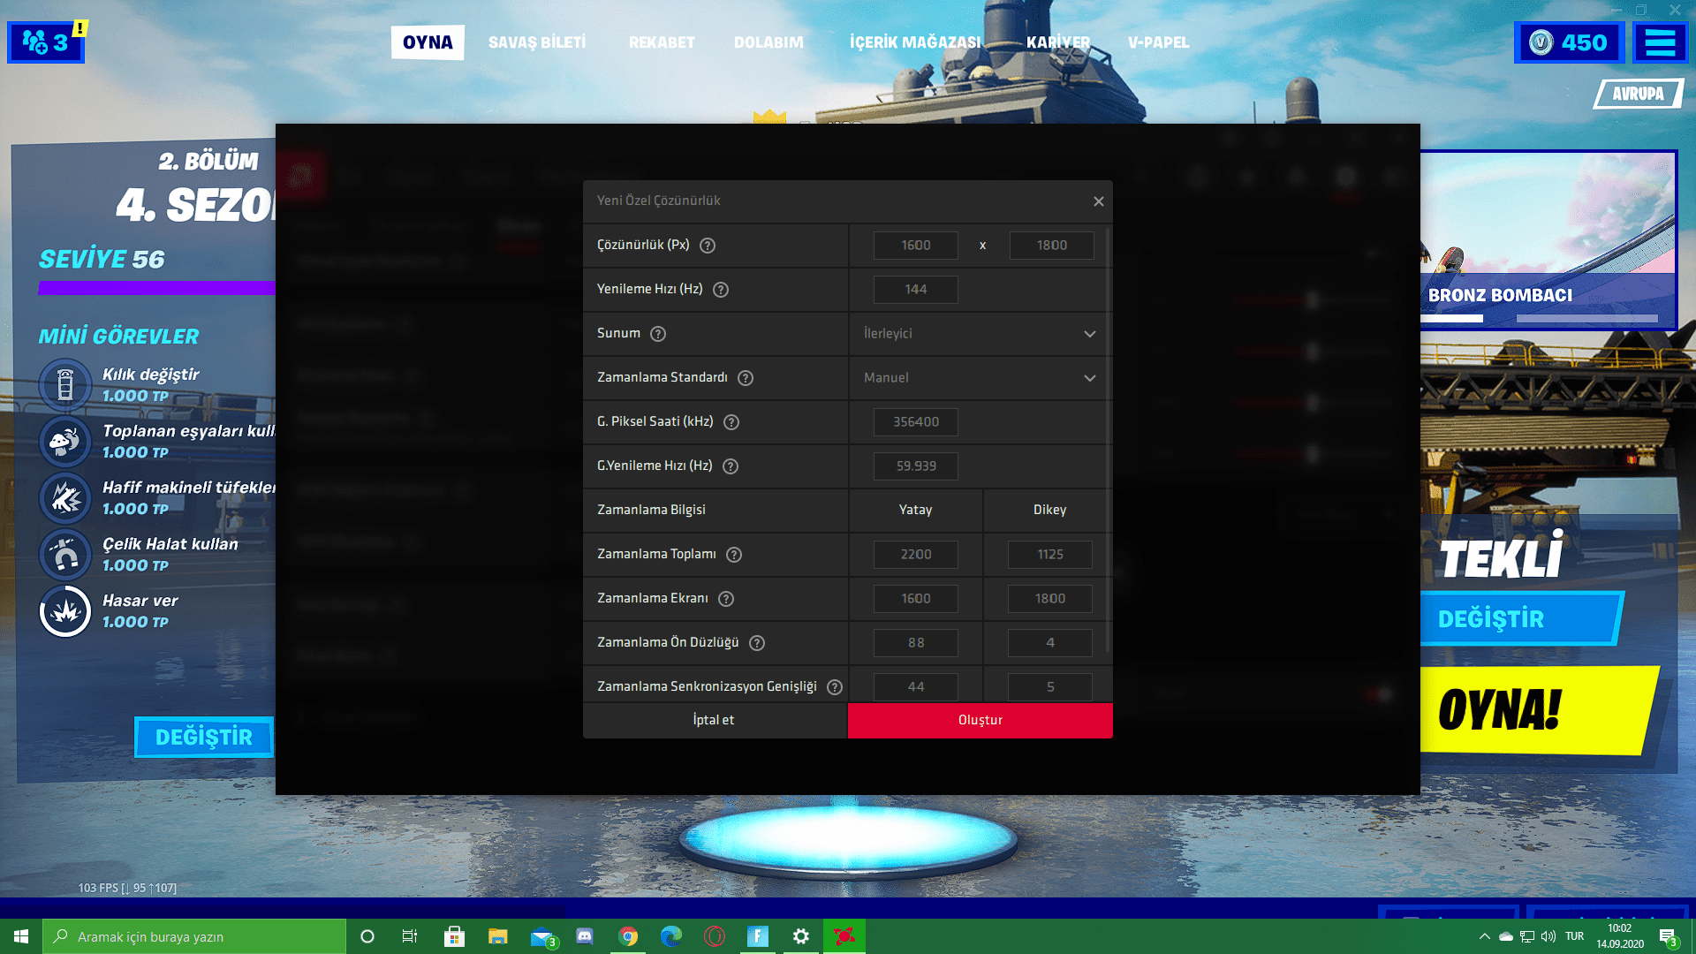Click the question mark beside Zamanlama Toplamı
Viewport: 1696px width, 954px height.
click(x=734, y=555)
